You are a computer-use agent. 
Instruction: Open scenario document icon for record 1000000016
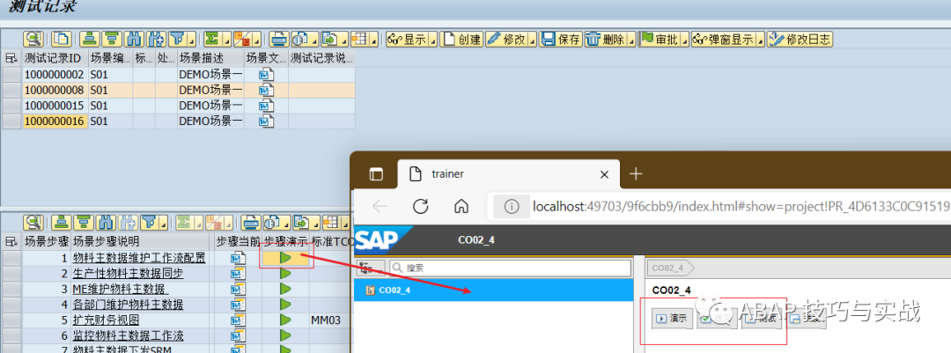(x=266, y=121)
